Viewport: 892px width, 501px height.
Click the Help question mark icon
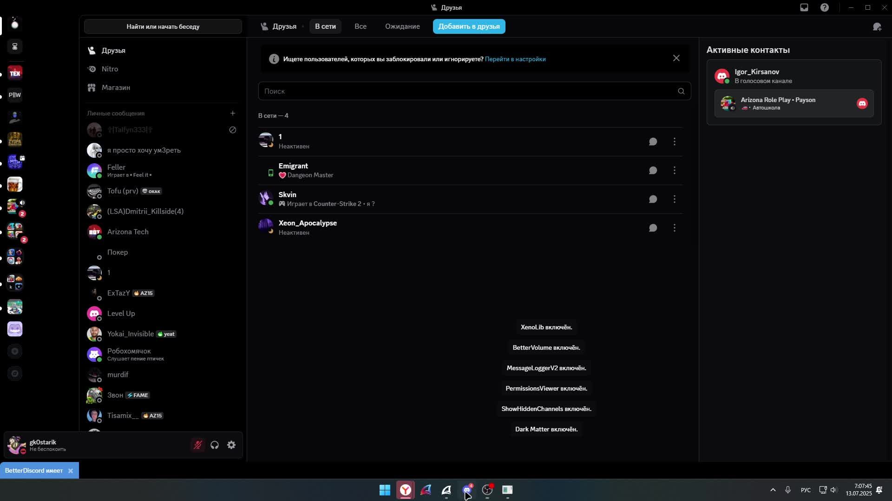pyautogui.click(x=825, y=7)
